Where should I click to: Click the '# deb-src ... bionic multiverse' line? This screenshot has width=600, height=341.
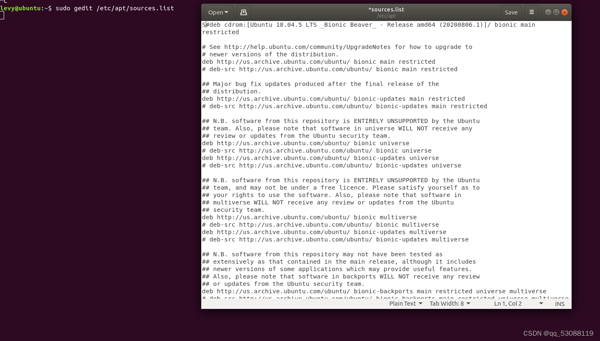click(x=321, y=225)
